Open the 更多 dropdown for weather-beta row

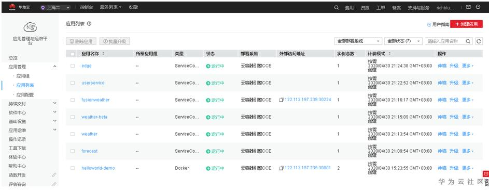[x=468, y=117]
